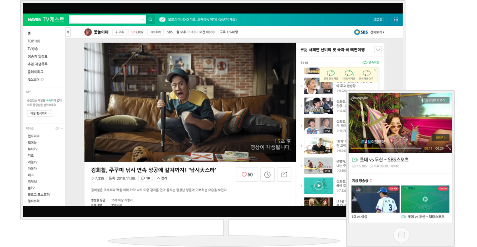Skip the ad with SKIP button

pos(441,138)
